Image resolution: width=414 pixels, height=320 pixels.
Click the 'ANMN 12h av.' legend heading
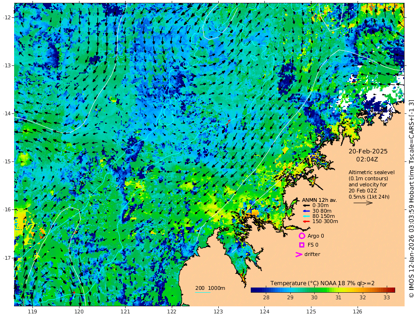319,200
